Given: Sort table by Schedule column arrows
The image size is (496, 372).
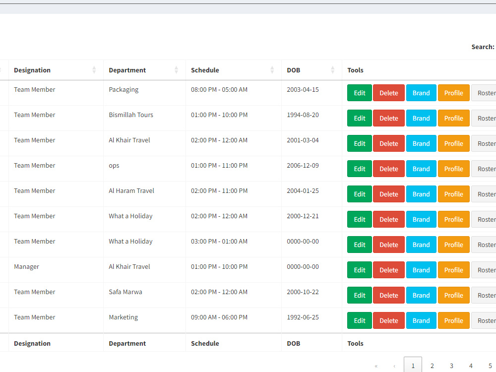Looking at the screenshot, I should (272, 70).
